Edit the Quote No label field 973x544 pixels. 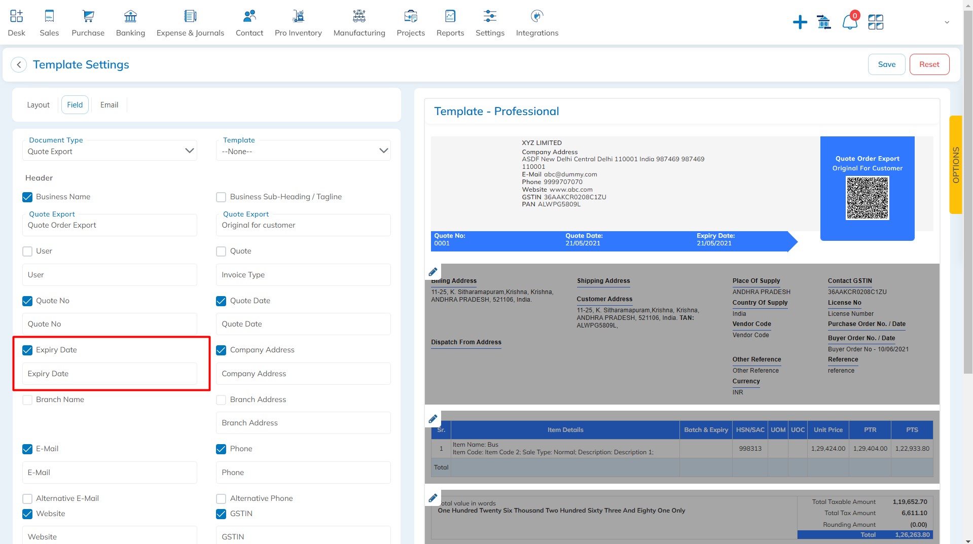(110, 324)
